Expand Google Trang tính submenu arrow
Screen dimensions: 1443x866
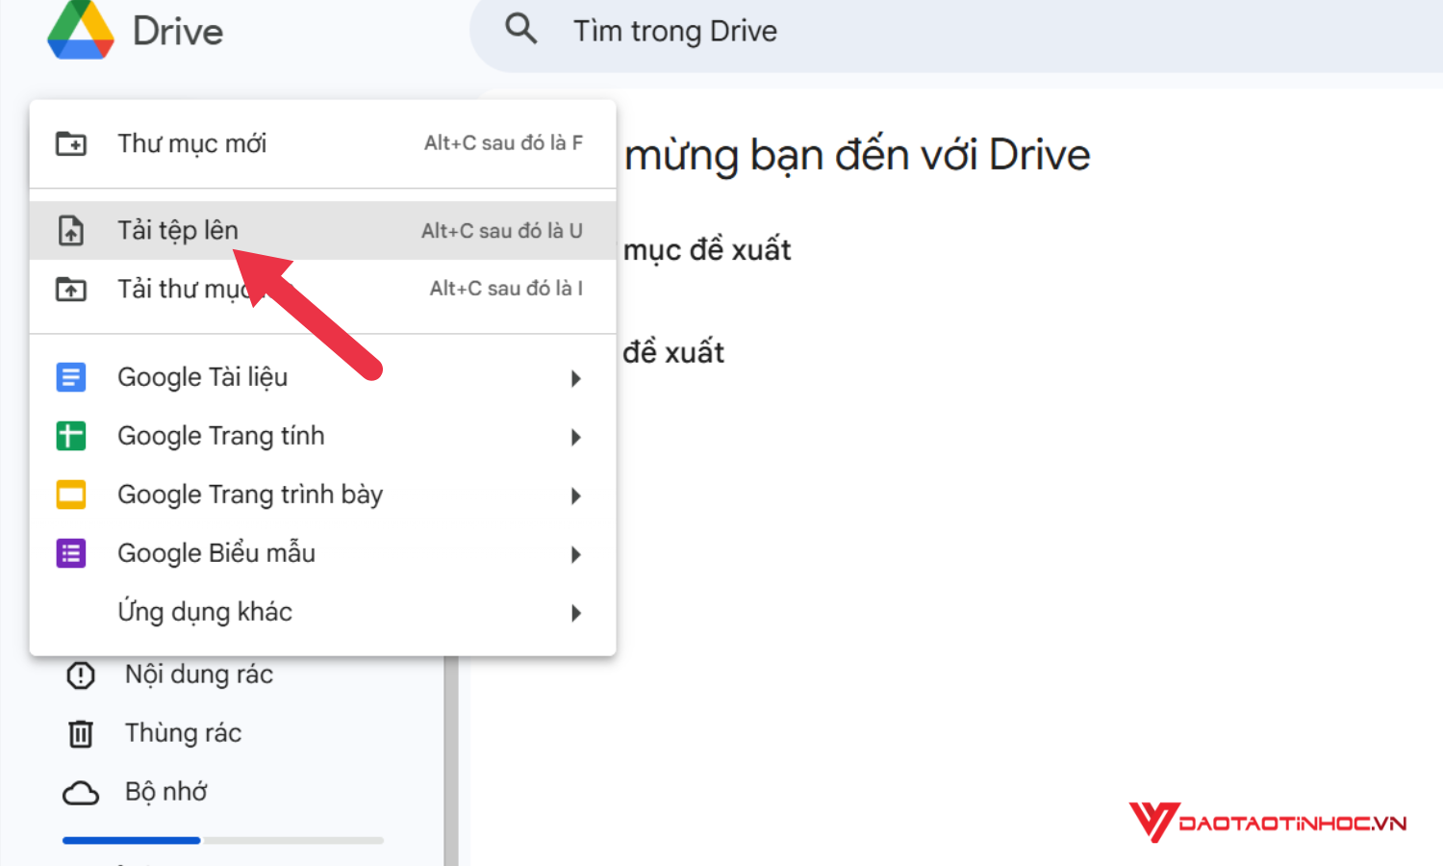575,437
